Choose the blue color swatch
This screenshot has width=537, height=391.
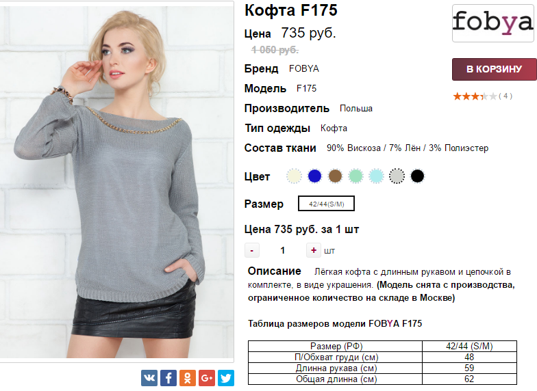point(315,176)
